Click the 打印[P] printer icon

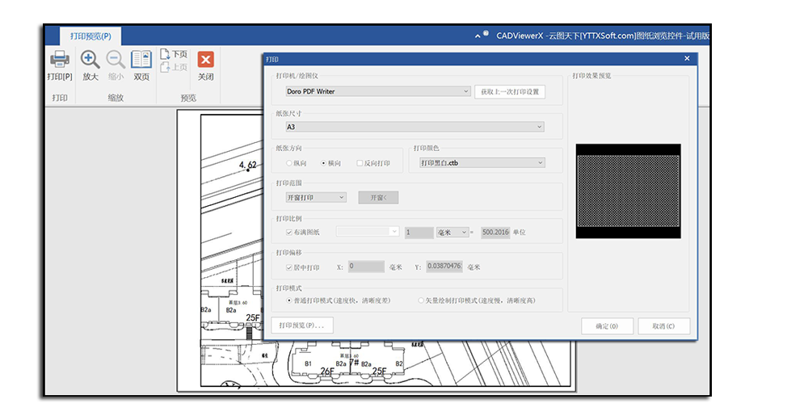point(60,61)
